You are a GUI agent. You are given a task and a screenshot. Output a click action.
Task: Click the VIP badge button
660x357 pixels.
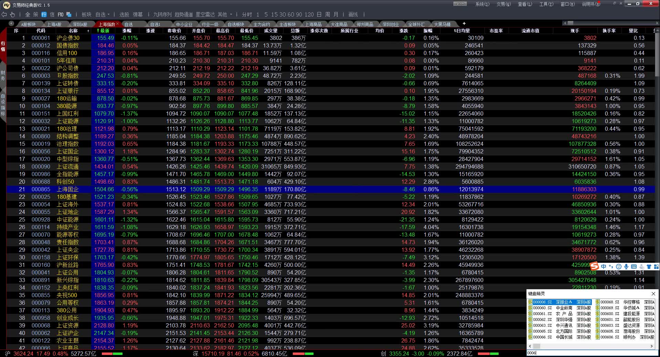coord(460,4)
